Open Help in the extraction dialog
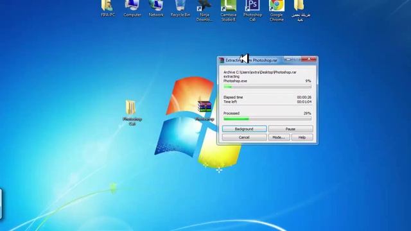 302,137
